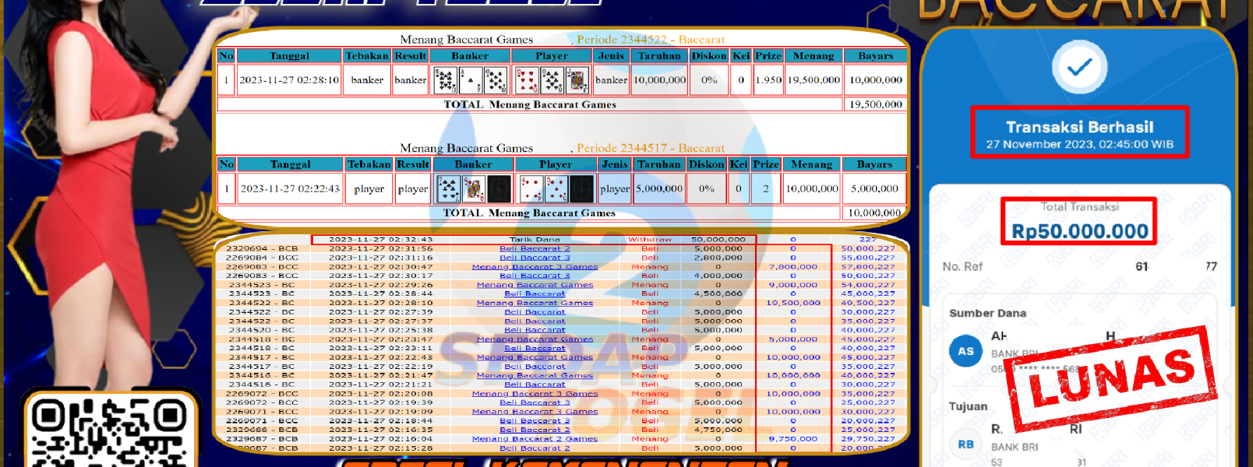Open Beli Baccarat link at 02:27:39

pos(535,312)
